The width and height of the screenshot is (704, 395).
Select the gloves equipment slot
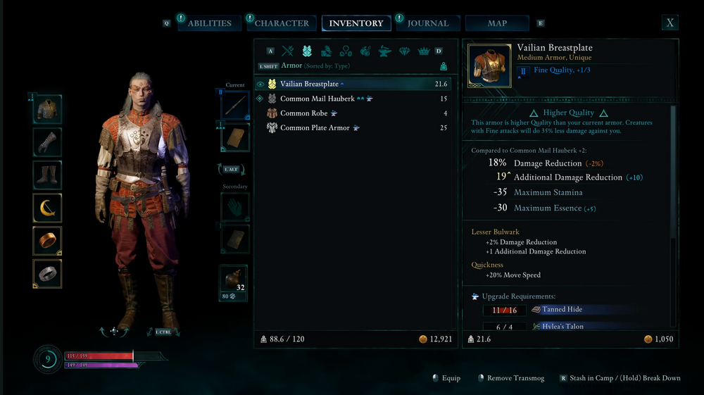click(47, 142)
